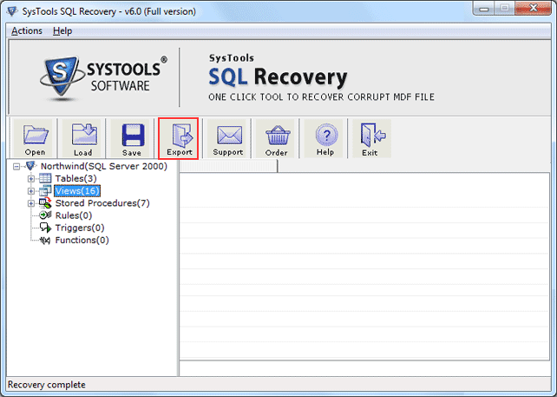Expand the Tables(3) node

coord(31,179)
